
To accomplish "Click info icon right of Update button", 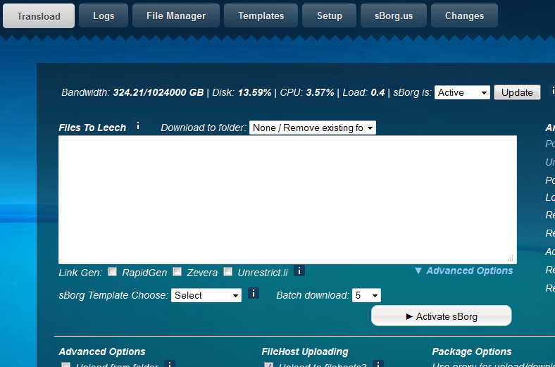I will click(552, 91).
